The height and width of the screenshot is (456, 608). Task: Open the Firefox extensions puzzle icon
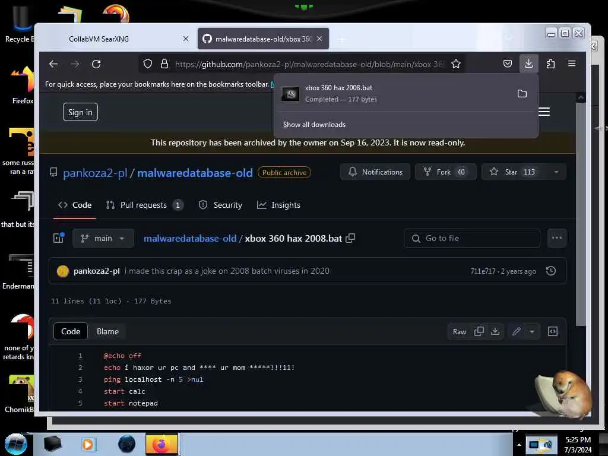550,64
